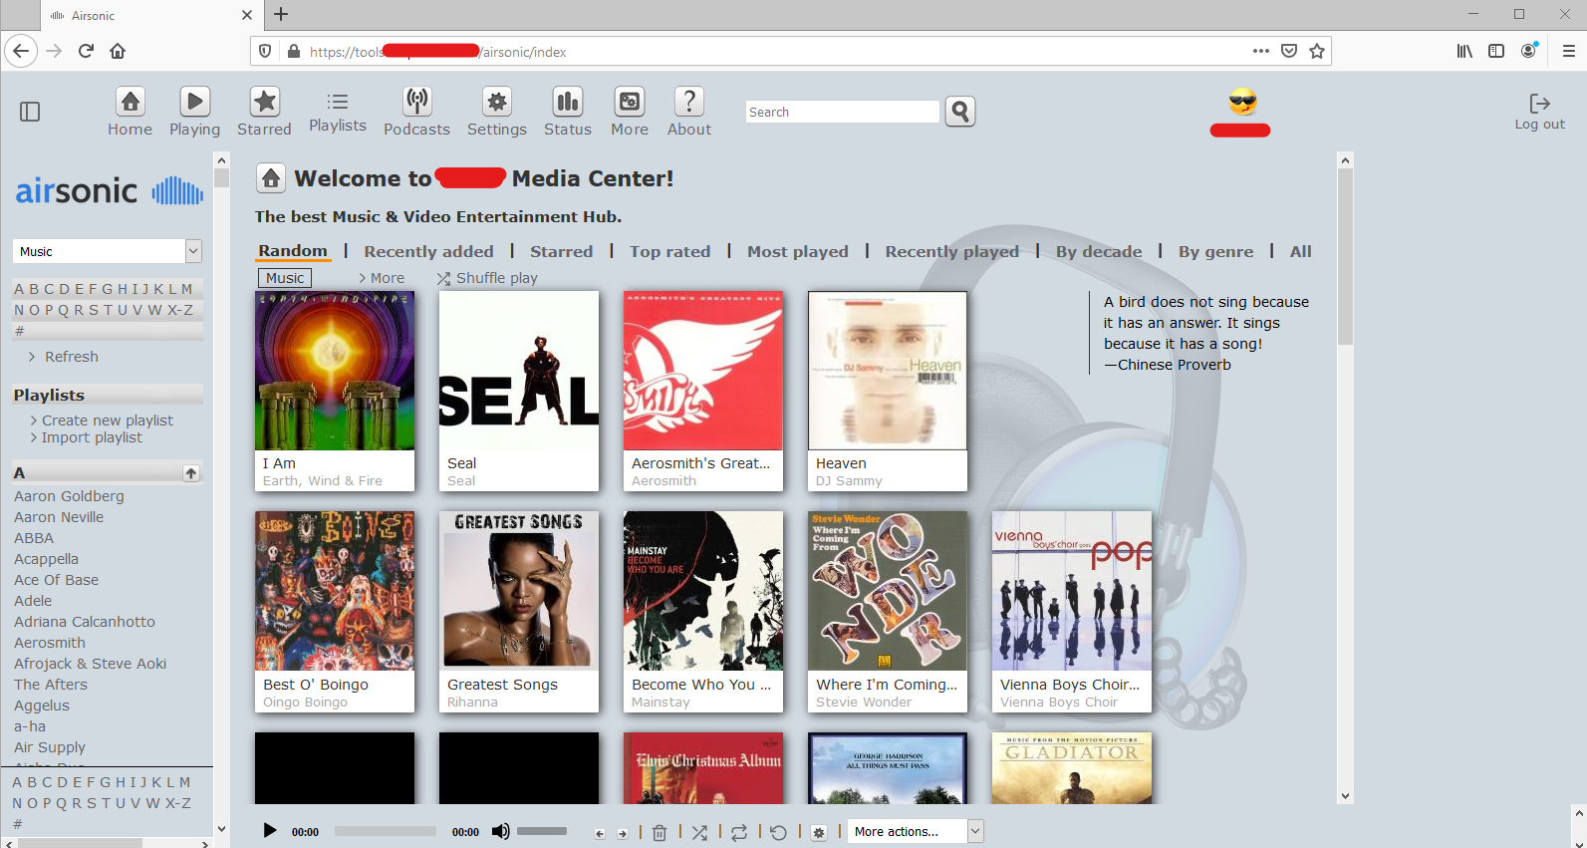This screenshot has width=1587, height=848.
Task: Open the Home page icon
Action: pos(131,102)
